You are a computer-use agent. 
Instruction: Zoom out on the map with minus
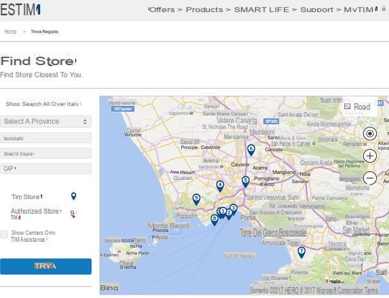(370, 178)
